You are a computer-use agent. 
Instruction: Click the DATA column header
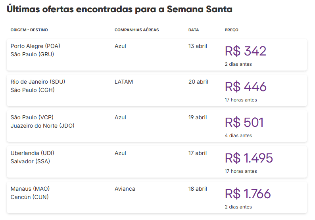click(194, 30)
